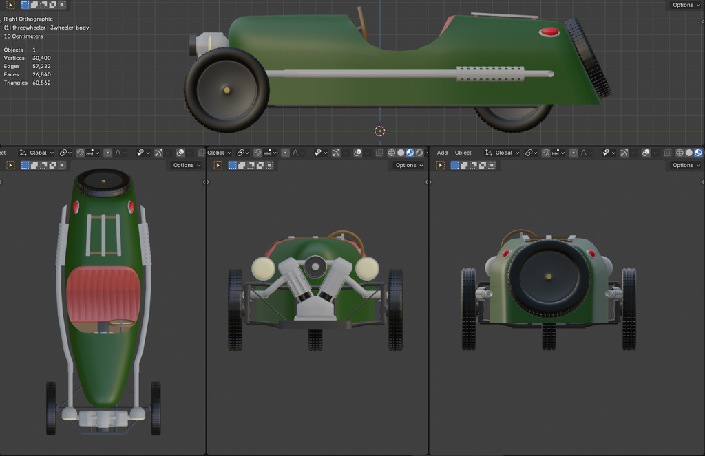Switch middle viewport to rendered shading
The height and width of the screenshot is (456, 705).
(x=419, y=153)
